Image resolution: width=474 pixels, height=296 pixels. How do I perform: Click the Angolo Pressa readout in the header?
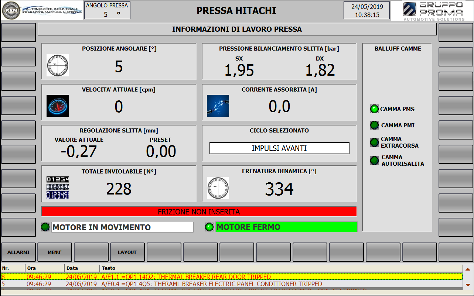coord(107,10)
